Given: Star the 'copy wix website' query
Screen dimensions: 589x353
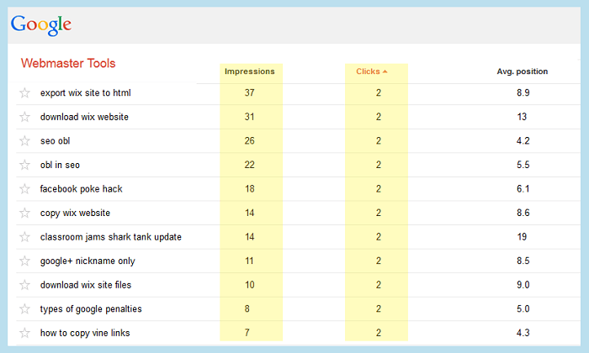Looking at the screenshot, I should pyautogui.click(x=24, y=213).
